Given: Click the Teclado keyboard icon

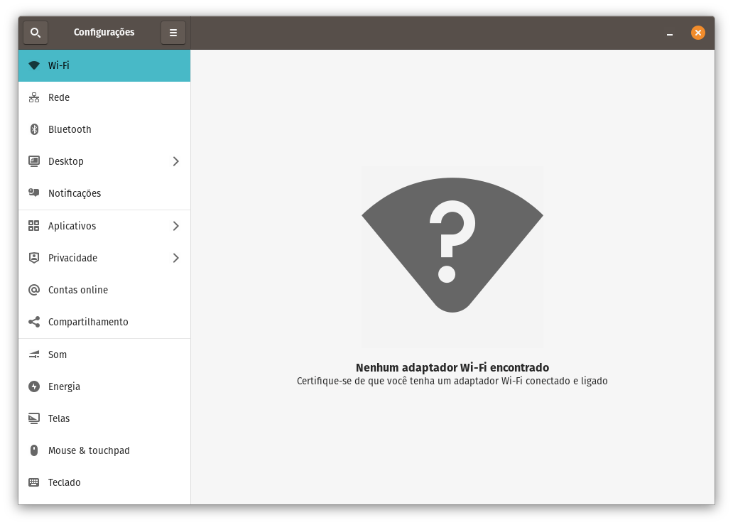Looking at the screenshot, I should (34, 482).
